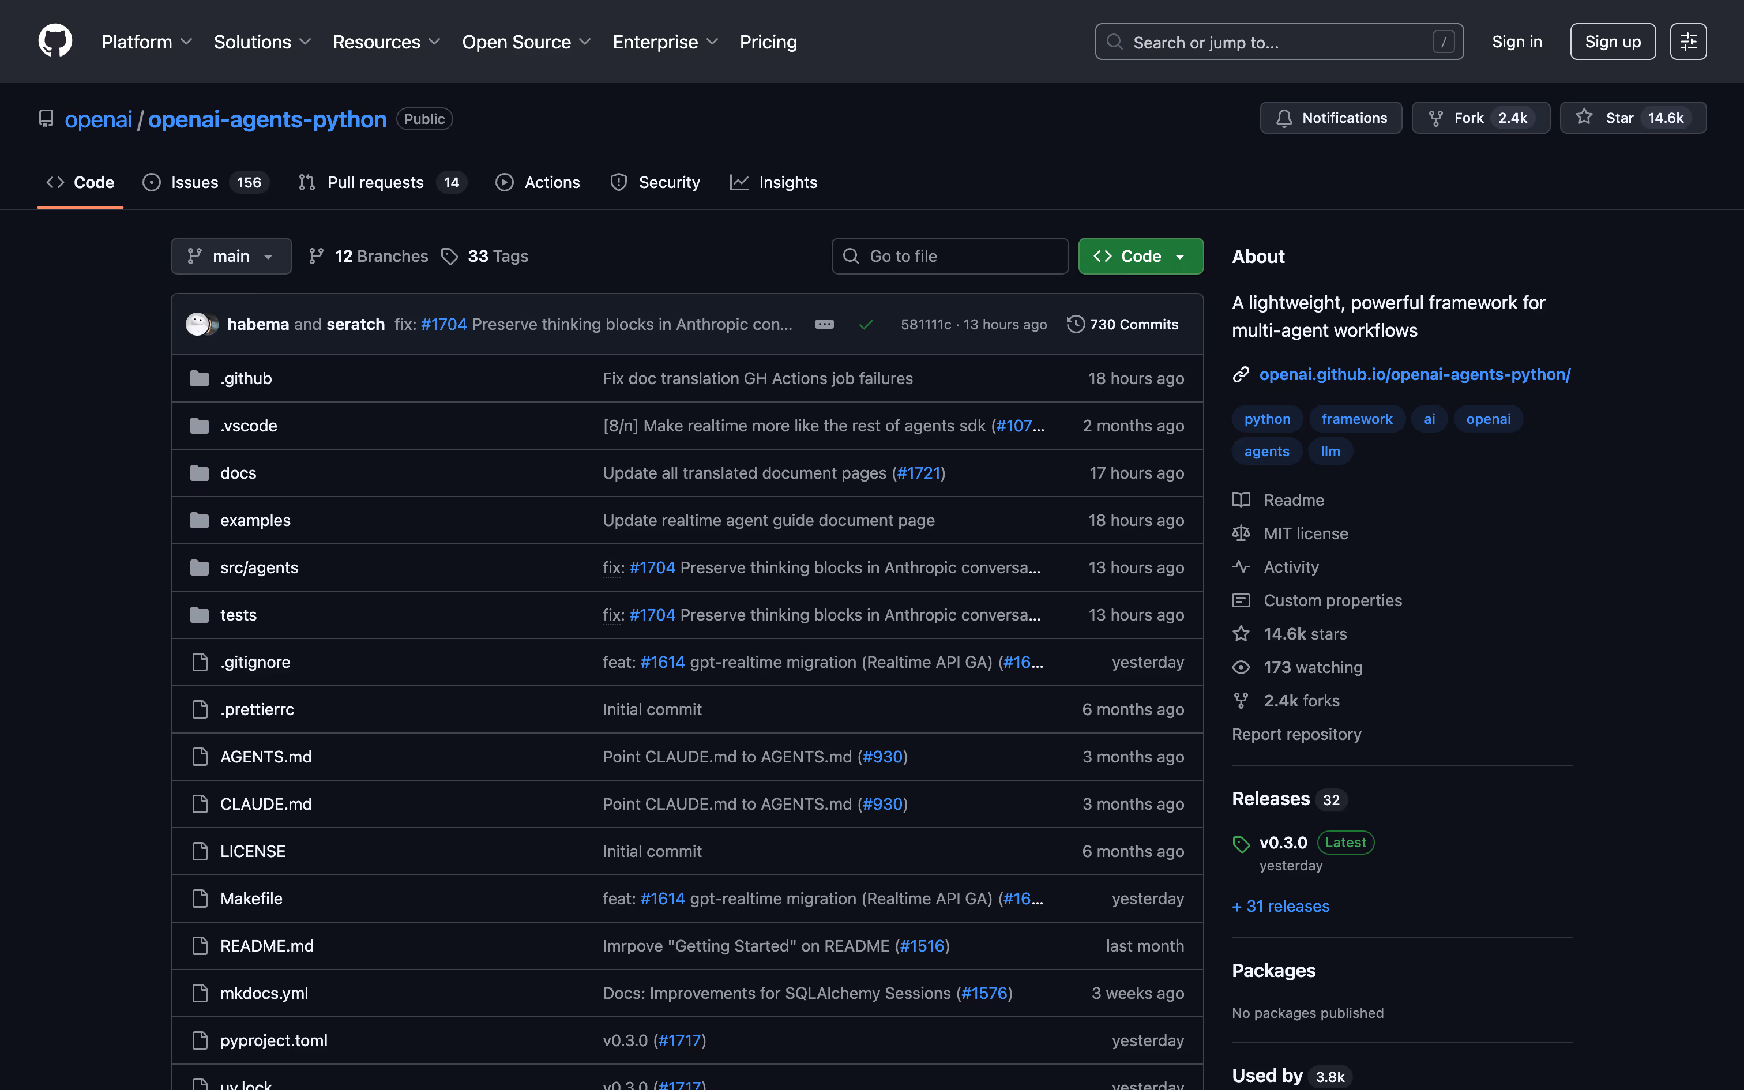
Task: Click the GitHub logo icon
Action: coord(55,41)
